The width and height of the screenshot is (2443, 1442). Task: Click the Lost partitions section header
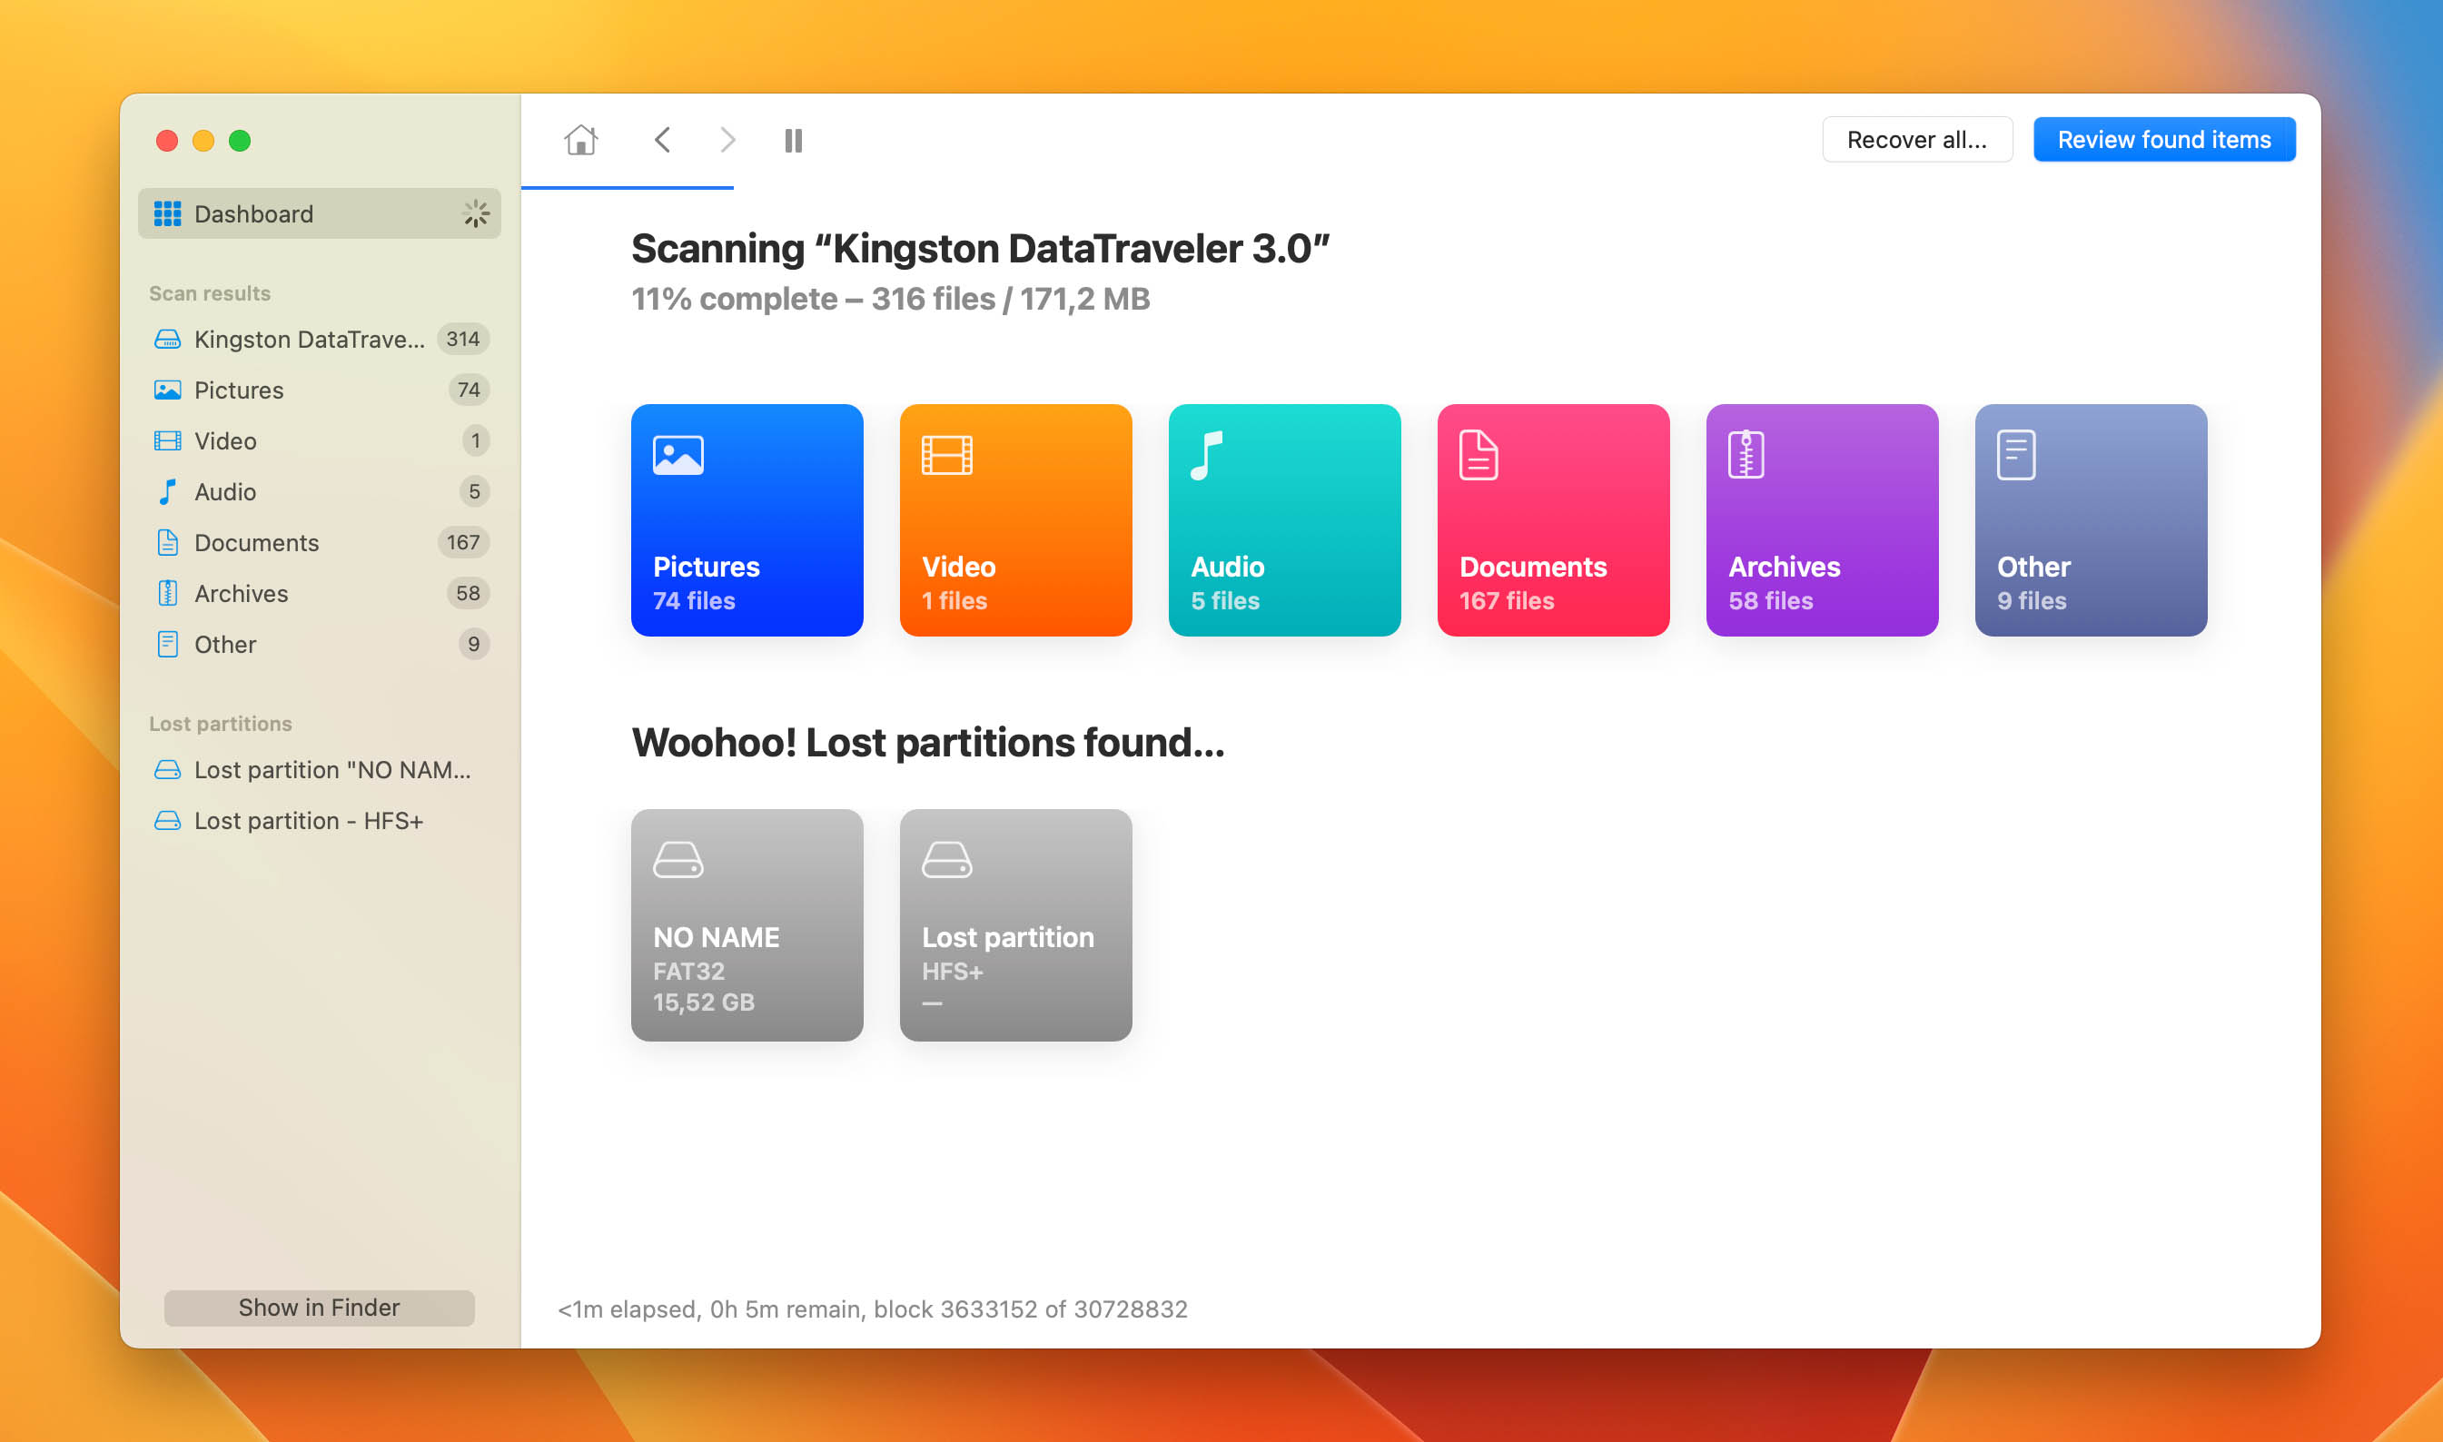[221, 724]
